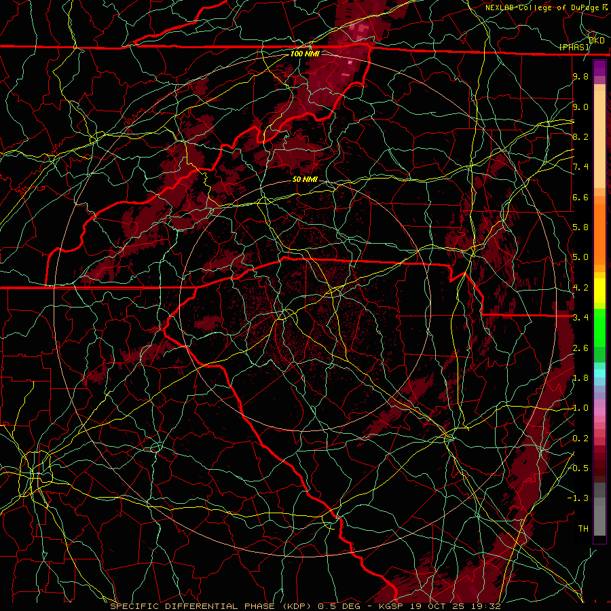Click the 5.8 value on color scale
Image resolution: width=611 pixels, height=611 pixels.
pyautogui.click(x=580, y=227)
